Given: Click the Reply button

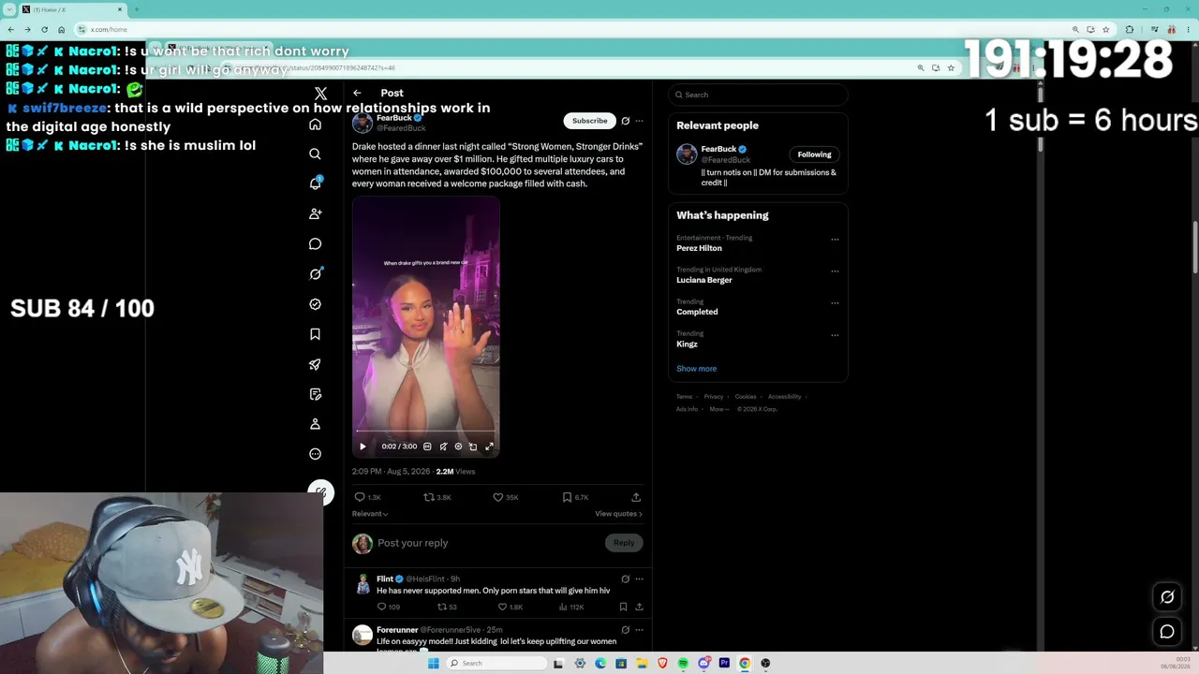Looking at the screenshot, I should click(x=624, y=543).
